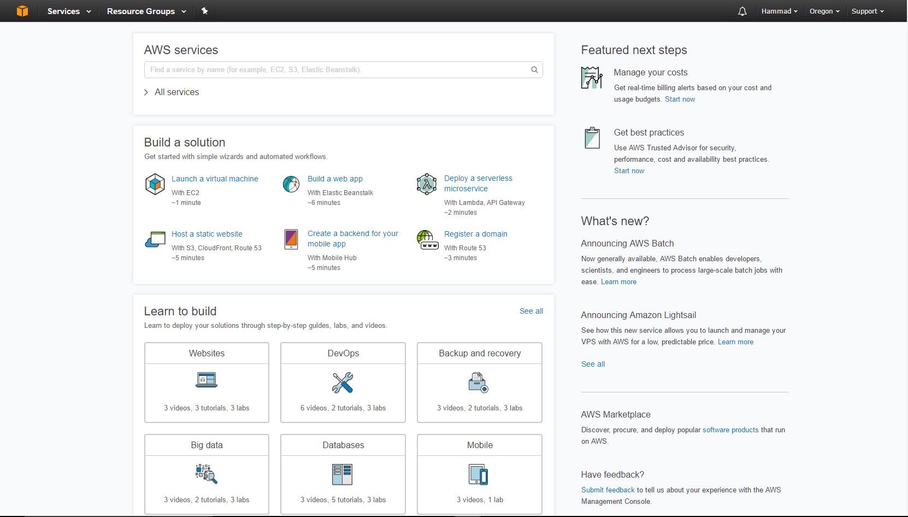Open the DevOps learning tile

click(x=343, y=383)
